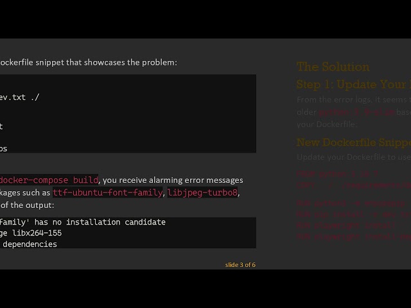Click the 'of the output:' text
411x308 pixels.
click(27, 205)
